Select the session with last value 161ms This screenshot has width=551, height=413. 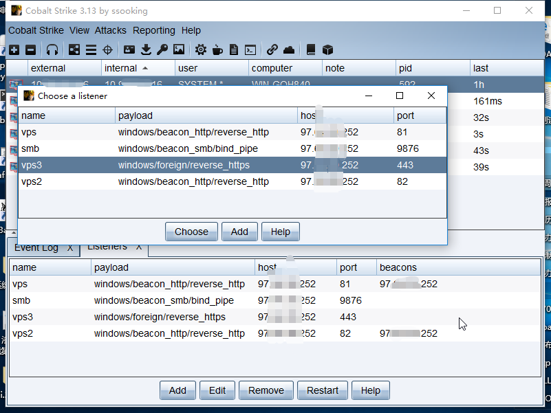pos(495,101)
